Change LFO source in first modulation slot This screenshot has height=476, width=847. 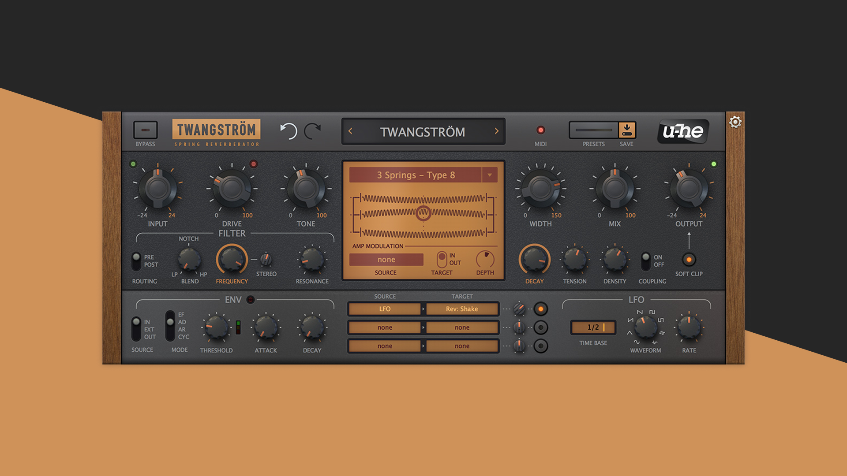[x=384, y=309]
